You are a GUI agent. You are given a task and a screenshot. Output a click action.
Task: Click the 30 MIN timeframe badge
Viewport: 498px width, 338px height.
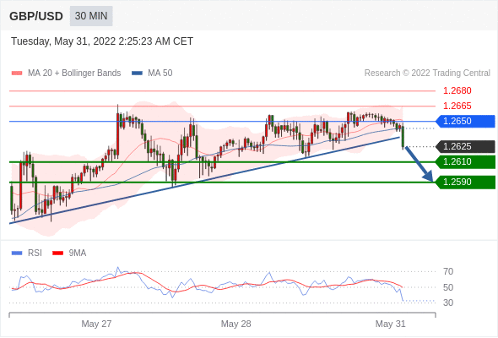(x=91, y=16)
